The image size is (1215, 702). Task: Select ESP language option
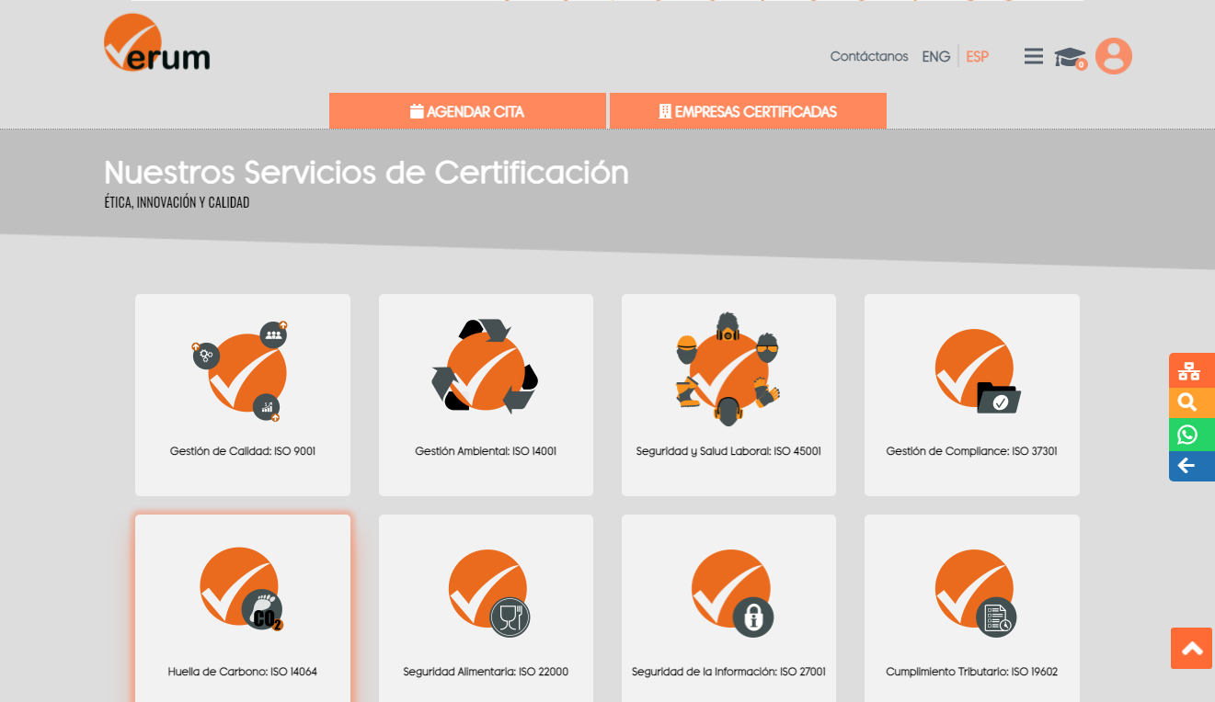coord(977,57)
